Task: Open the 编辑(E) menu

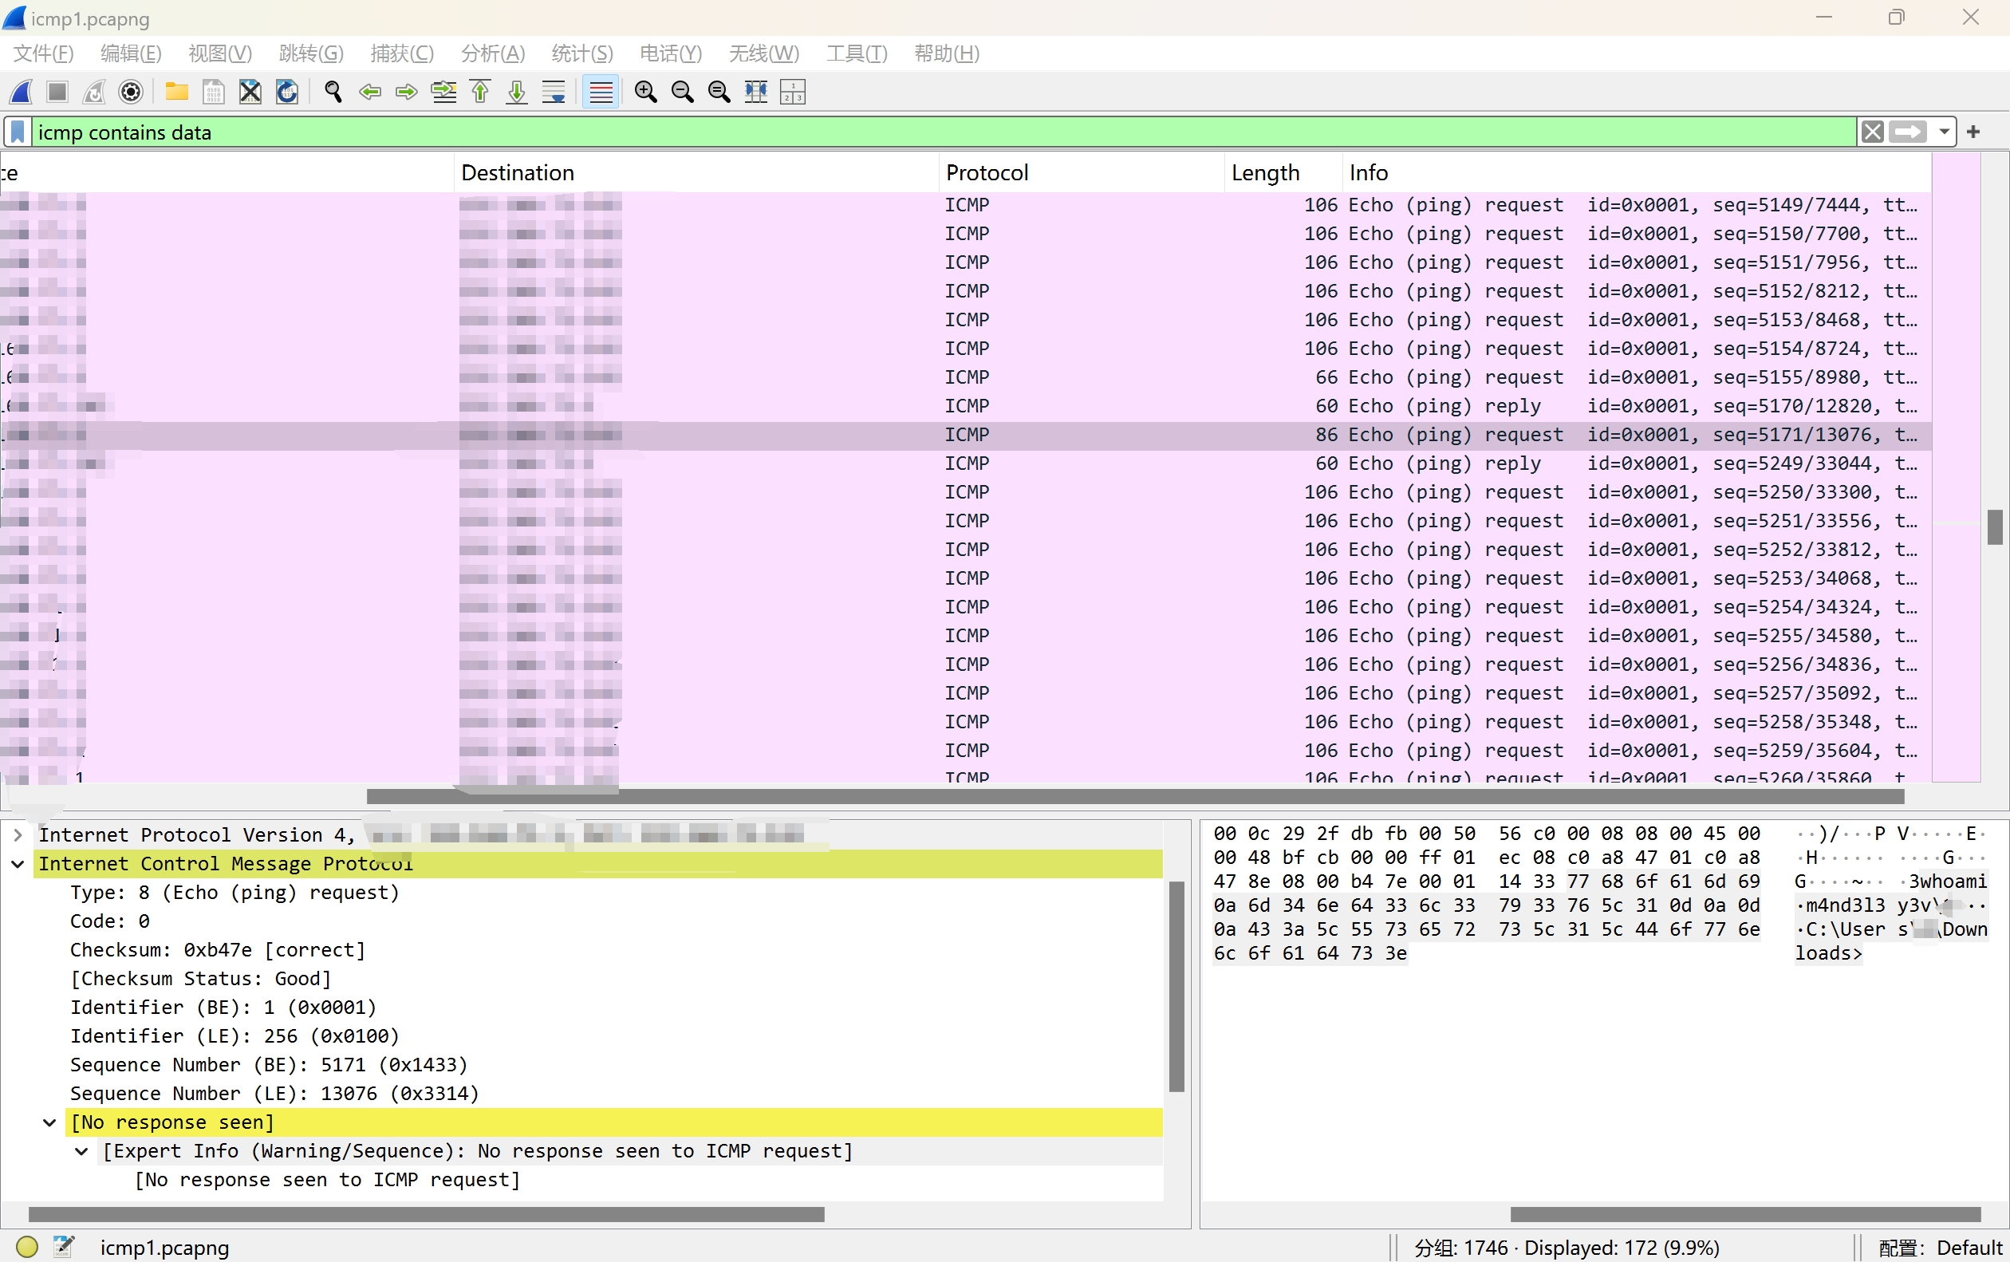Action: 131,53
